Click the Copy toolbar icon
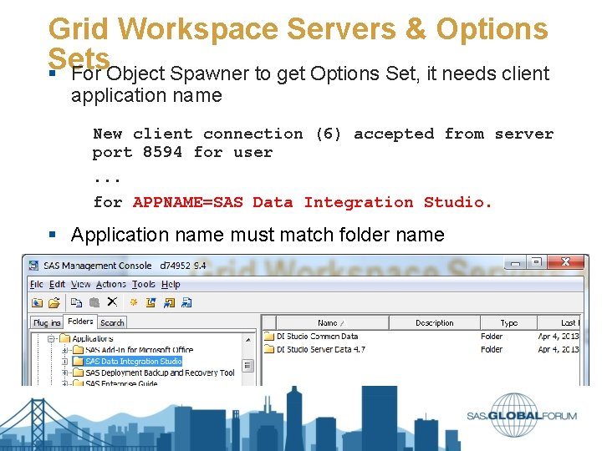The height and width of the screenshot is (451, 602). tap(76, 302)
